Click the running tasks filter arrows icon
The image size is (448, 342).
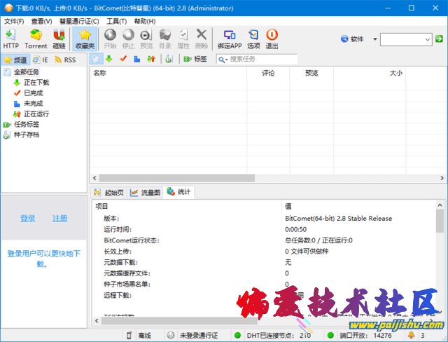pyautogui.click(x=151, y=59)
